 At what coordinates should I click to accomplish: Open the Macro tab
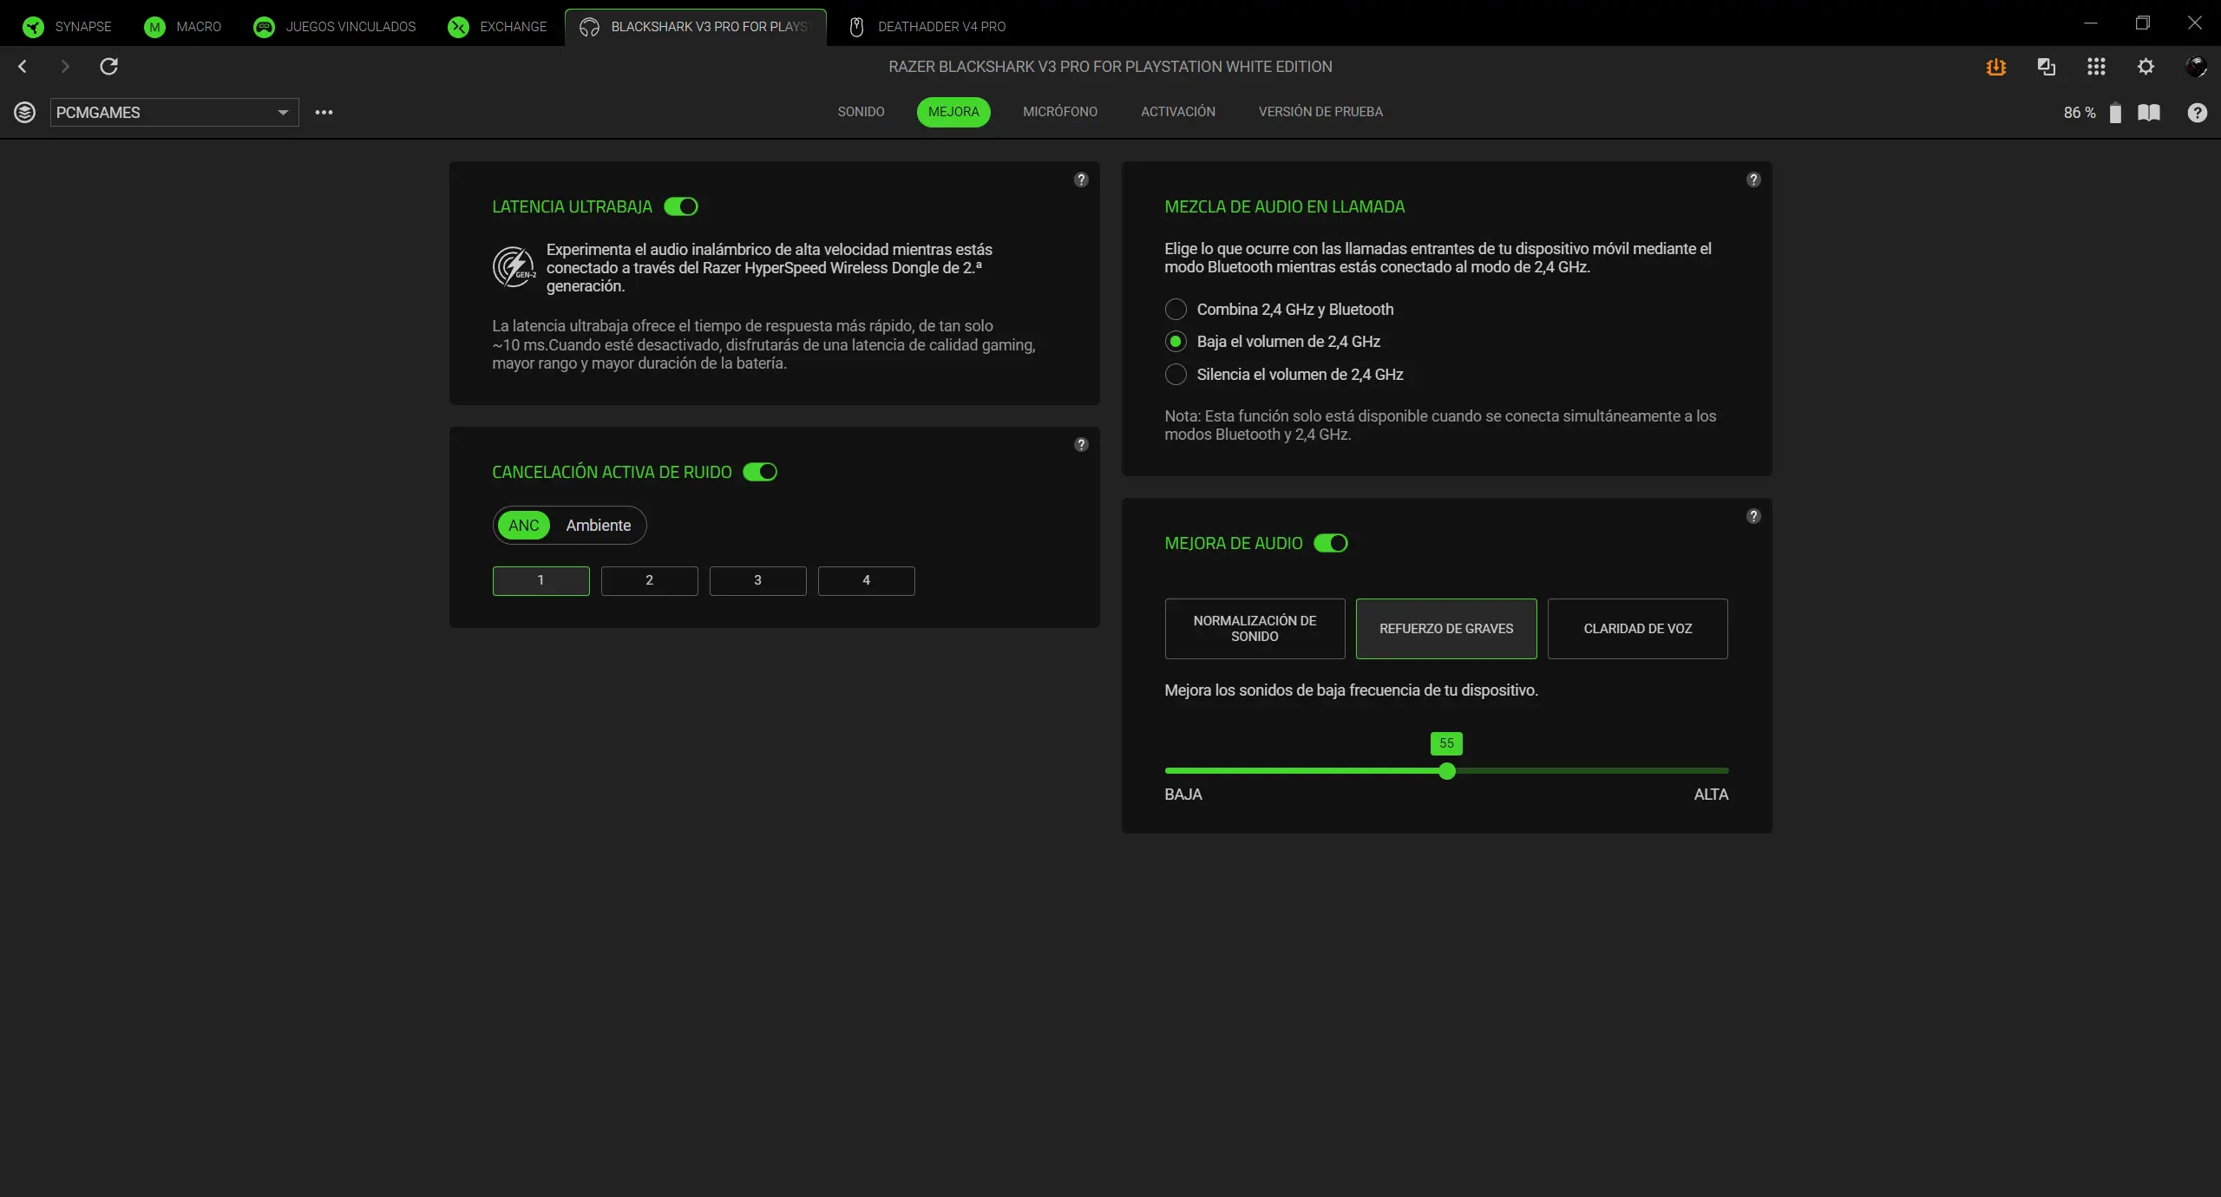[x=183, y=27]
